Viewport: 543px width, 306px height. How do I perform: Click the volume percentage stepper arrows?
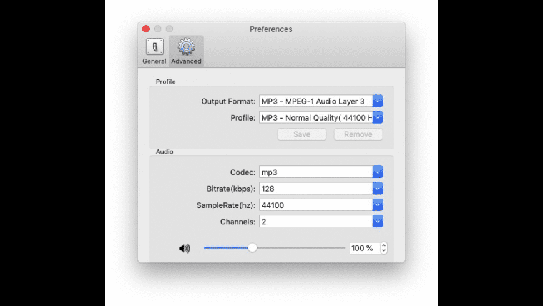384,248
